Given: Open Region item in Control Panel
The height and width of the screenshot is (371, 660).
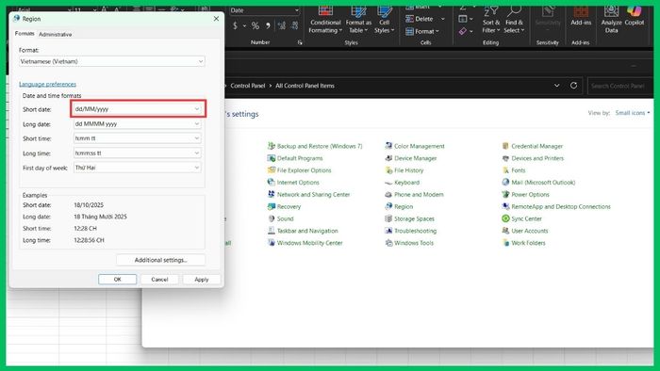Looking at the screenshot, I should pos(399,207).
